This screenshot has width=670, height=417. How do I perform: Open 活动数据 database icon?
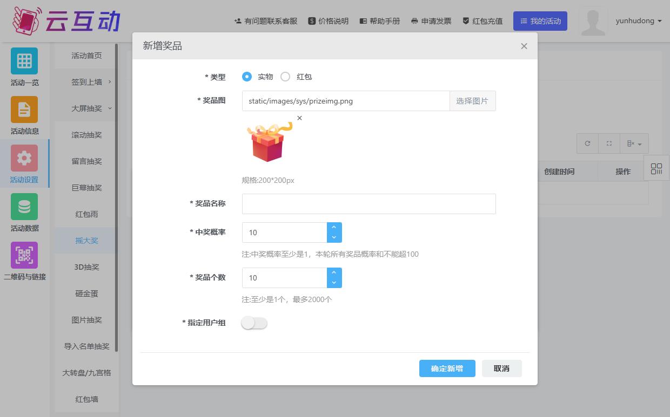(x=24, y=207)
